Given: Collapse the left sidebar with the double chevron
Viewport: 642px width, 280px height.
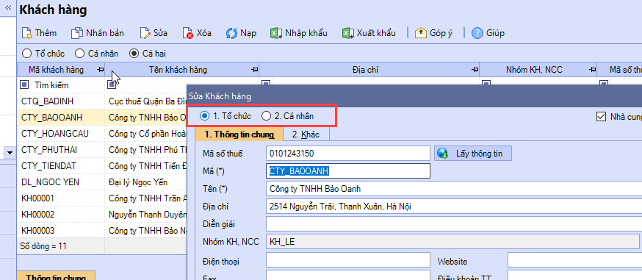Looking at the screenshot, I should click(8, 8).
